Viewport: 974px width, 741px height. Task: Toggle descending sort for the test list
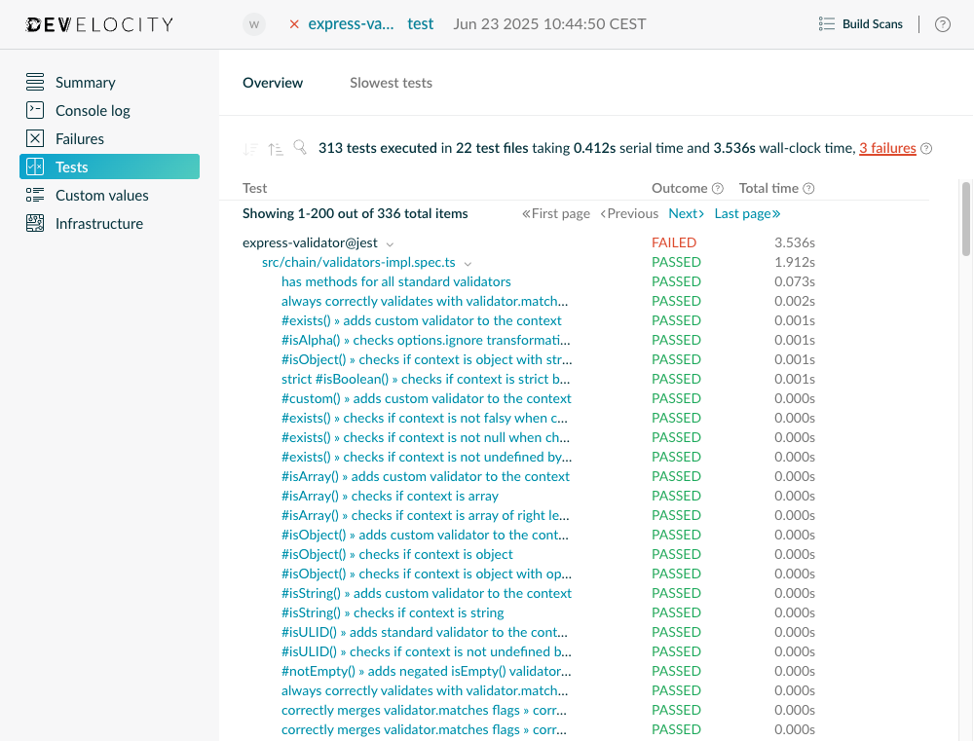(x=249, y=148)
